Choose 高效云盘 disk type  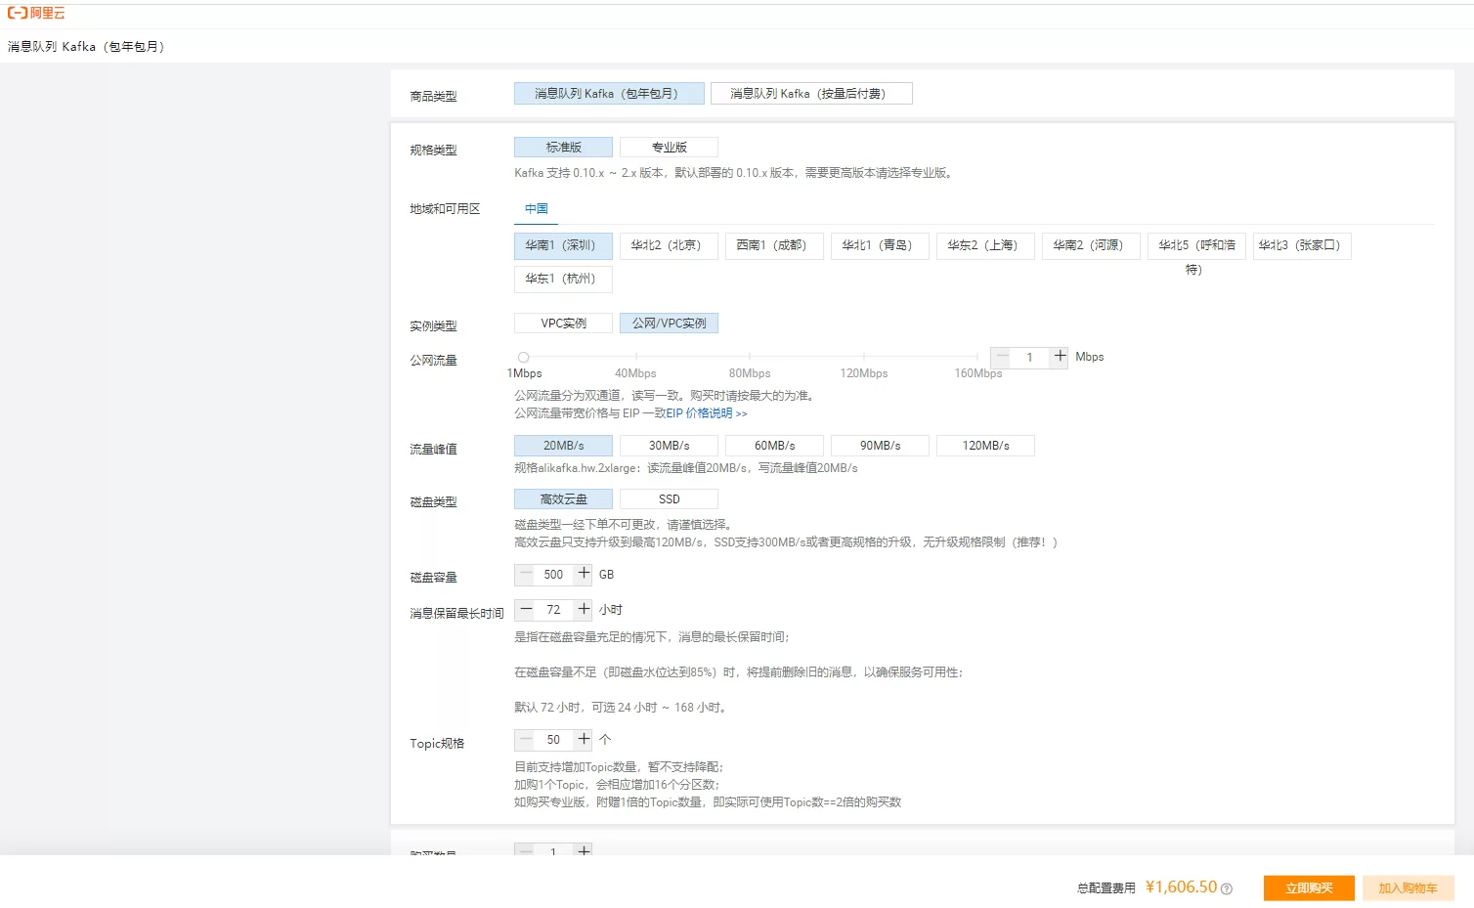tap(563, 498)
